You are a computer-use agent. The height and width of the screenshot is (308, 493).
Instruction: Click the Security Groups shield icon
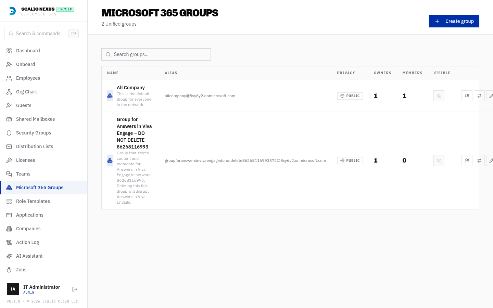pos(9,133)
